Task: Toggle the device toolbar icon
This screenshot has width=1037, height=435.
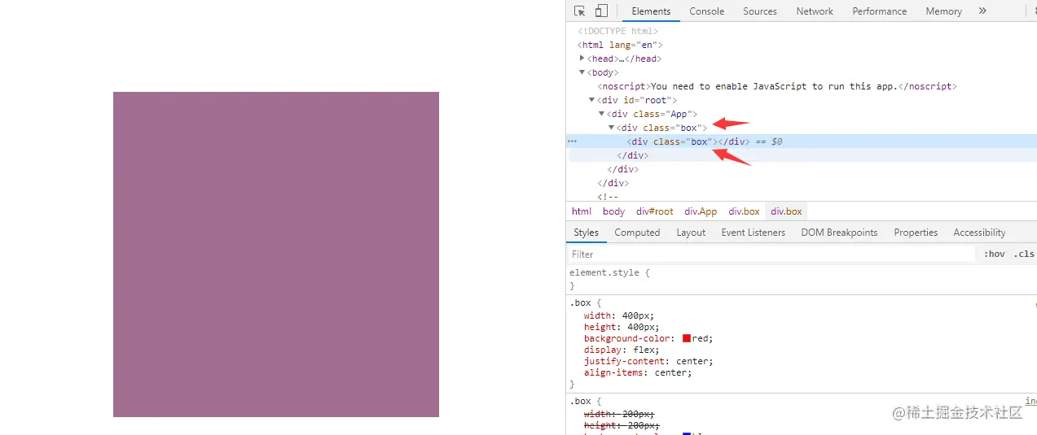Action: point(601,11)
